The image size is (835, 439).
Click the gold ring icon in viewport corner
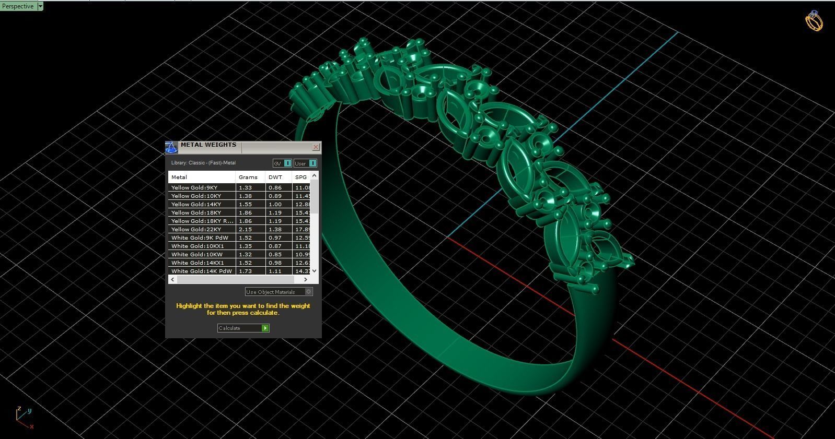click(814, 21)
